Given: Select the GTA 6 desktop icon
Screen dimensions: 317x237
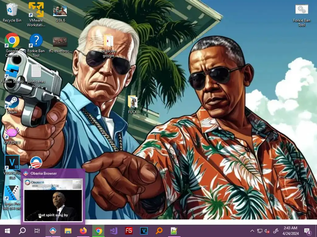Looking at the screenshot, I should (60, 13).
